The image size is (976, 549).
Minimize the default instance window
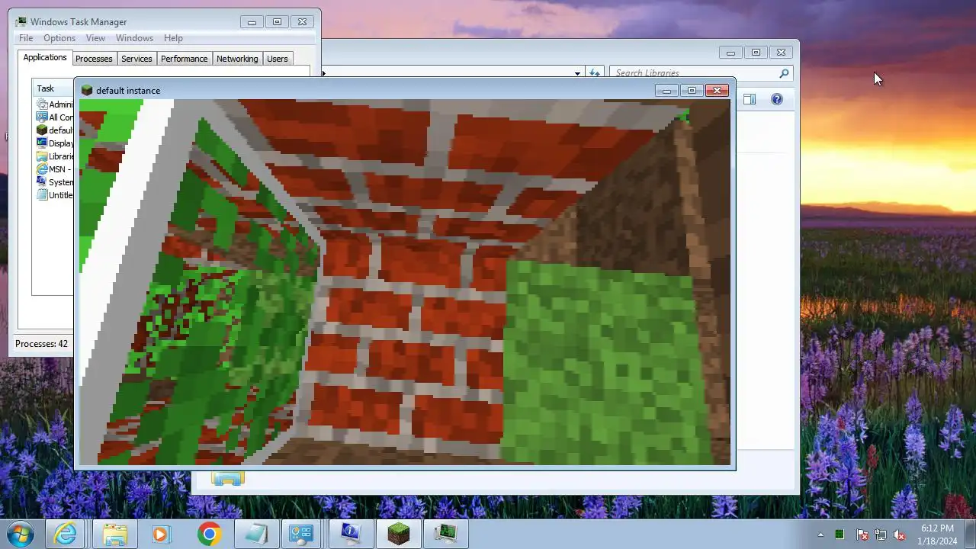[x=666, y=91]
